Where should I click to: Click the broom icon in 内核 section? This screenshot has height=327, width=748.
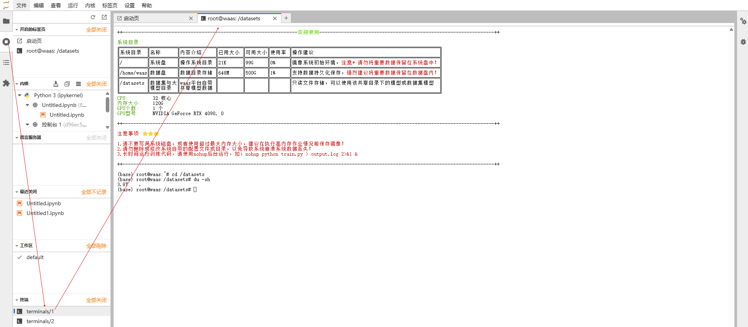(56, 84)
